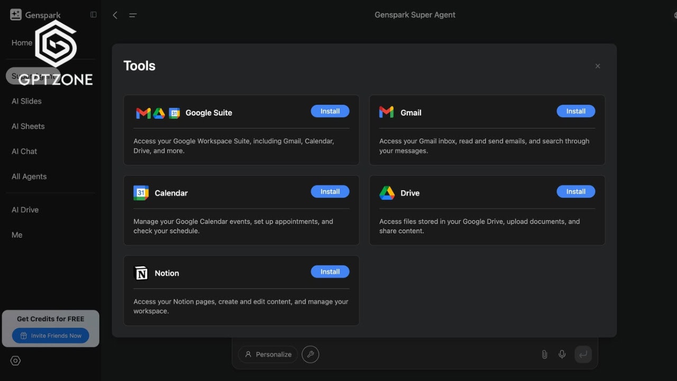Viewport: 677px width, 381px height.
Task: Click the Google Suite title text
Action: [x=209, y=113]
